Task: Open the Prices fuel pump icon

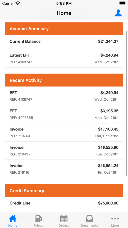Action: tap(39, 218)
